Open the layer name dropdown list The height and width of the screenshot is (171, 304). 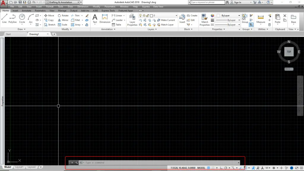(x=176, y=15)
